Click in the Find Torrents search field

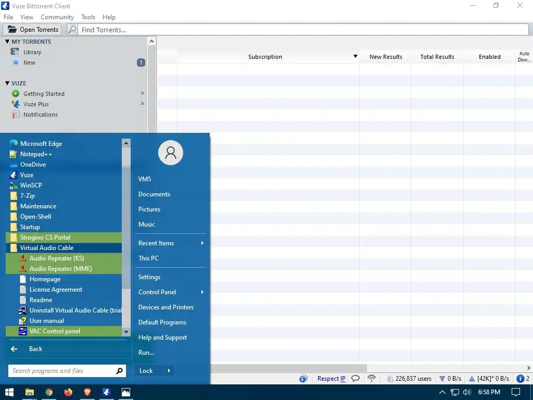(303, 30)
